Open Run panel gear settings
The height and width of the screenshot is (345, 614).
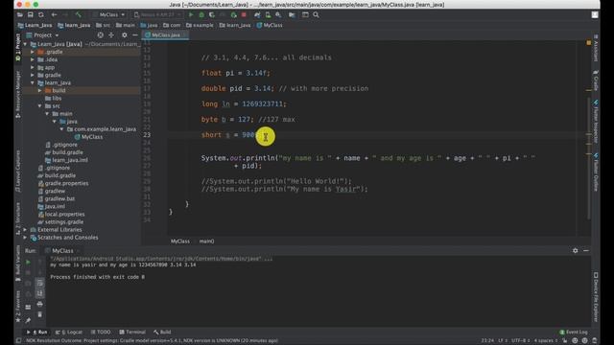tap(576, 251)
